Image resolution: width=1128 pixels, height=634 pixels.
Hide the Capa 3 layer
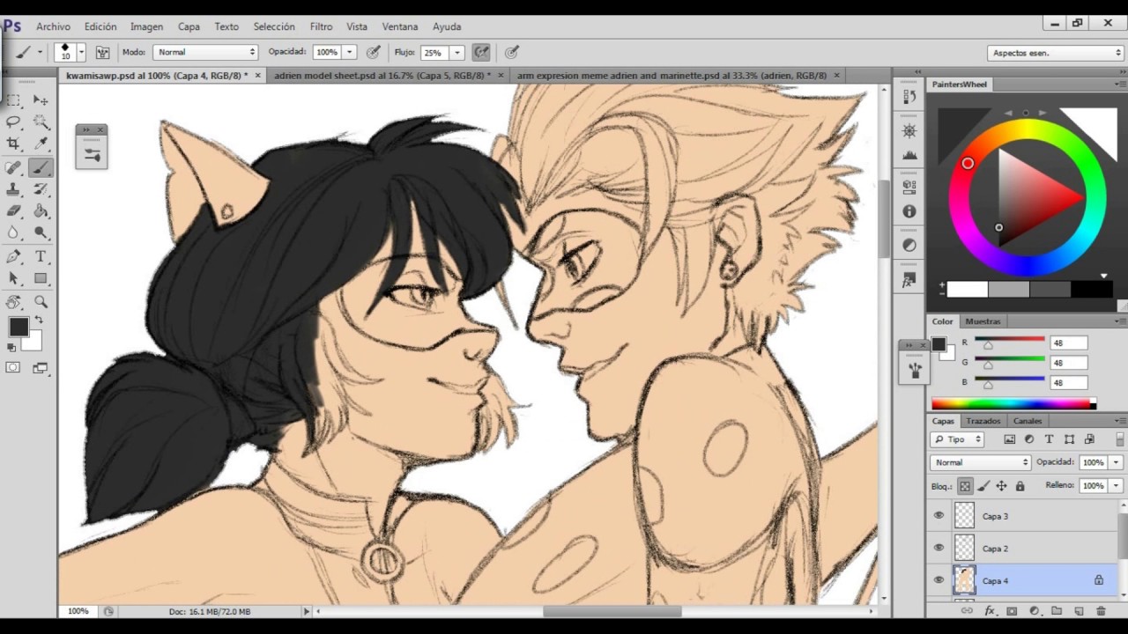(939, 516)
